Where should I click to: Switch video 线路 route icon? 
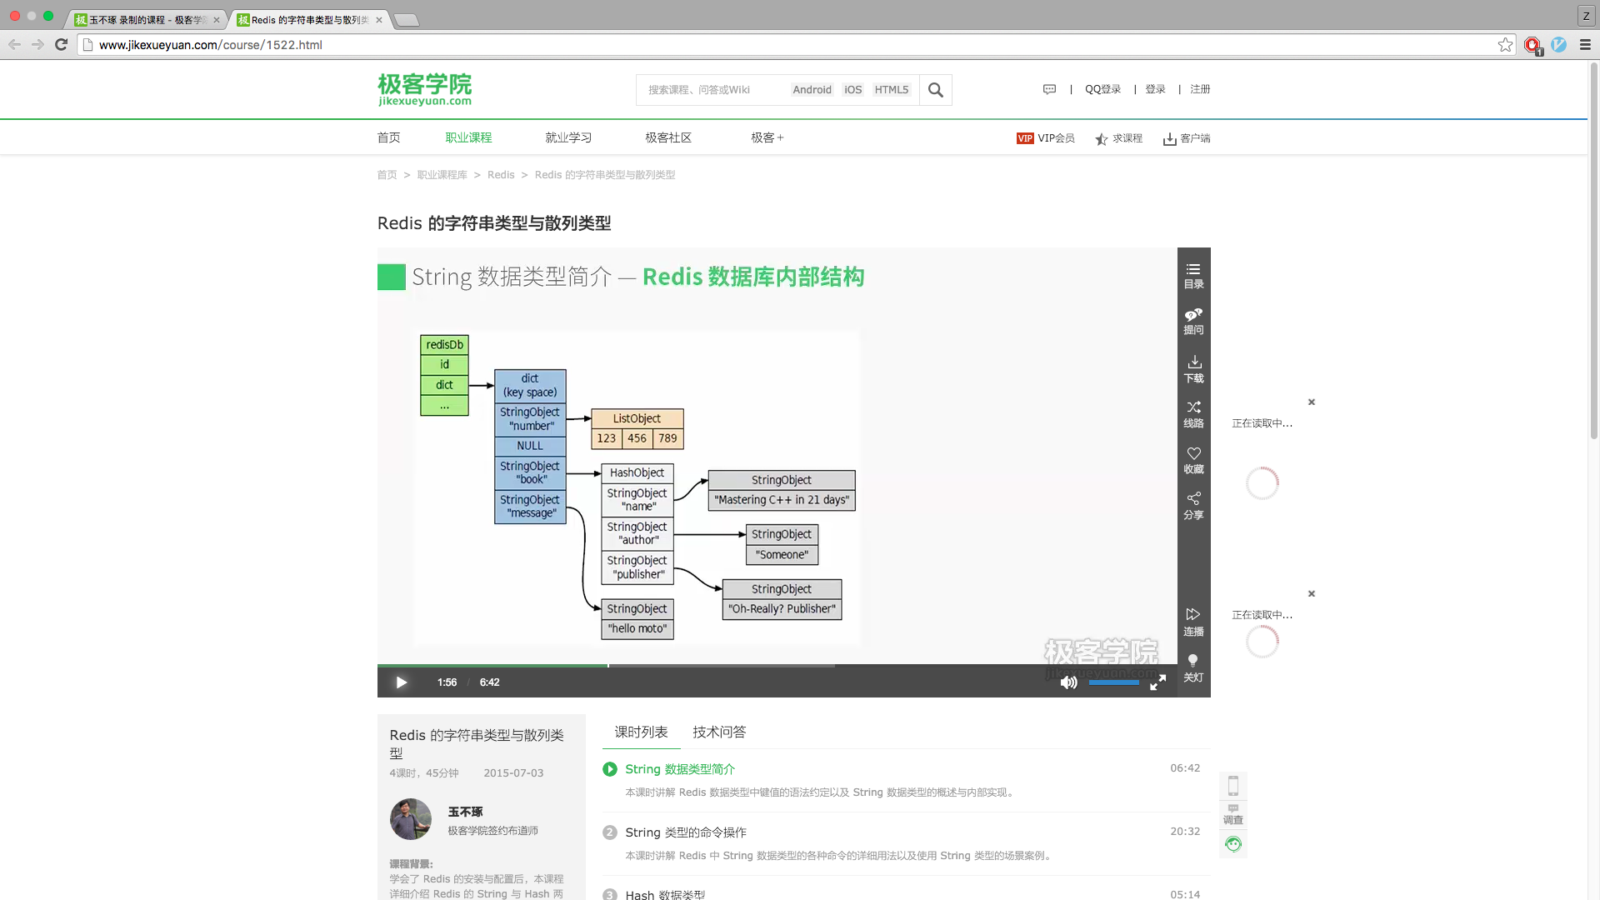tap(1193, 413)
